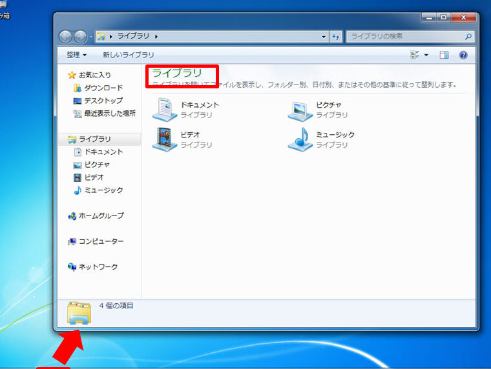Click the Back navigation arrow

pos(65,37)
